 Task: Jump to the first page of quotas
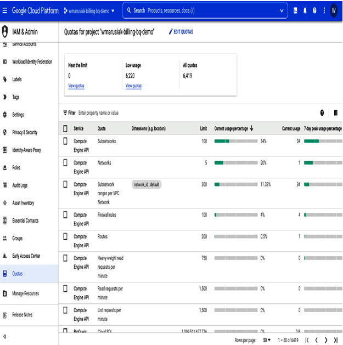[x=307, y=340]
